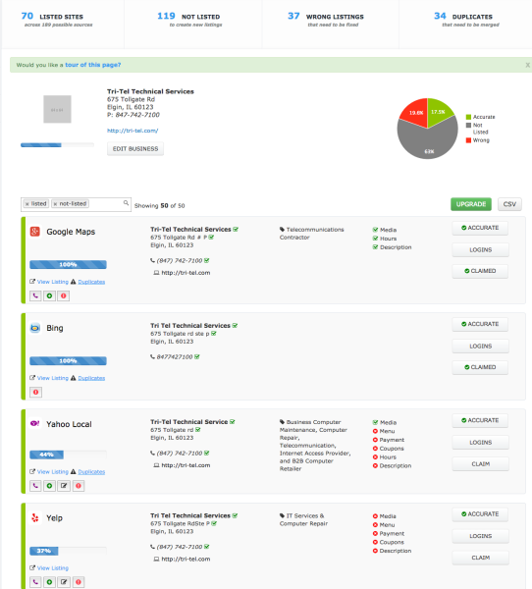Click the Bing logo icon
The image size is (532, 589).
pyautogui.click(x=35, y=328)
